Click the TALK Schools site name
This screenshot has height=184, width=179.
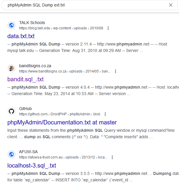click(32, 23)
